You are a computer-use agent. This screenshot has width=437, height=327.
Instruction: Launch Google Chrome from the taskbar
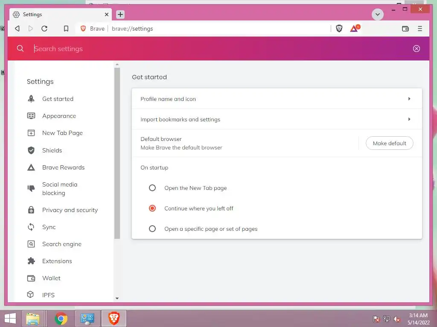[61, 318]
